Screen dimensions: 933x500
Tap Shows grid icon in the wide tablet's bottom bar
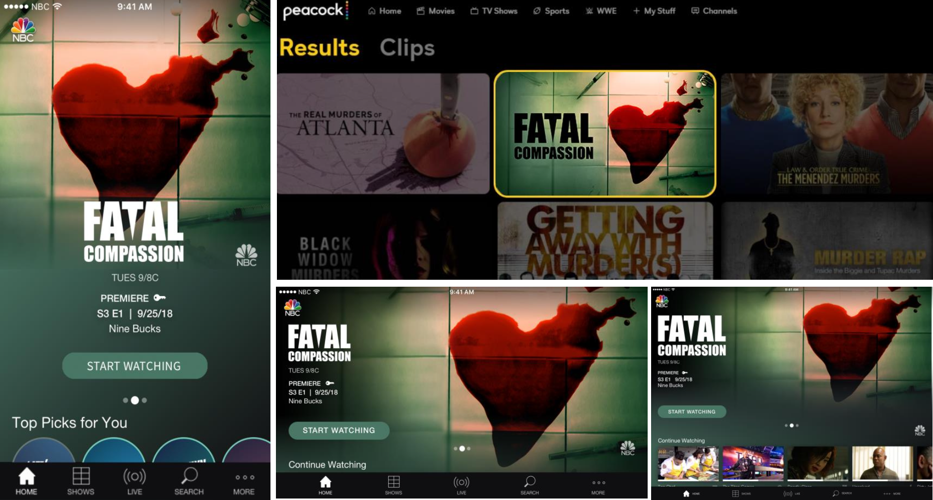[394, 482]
